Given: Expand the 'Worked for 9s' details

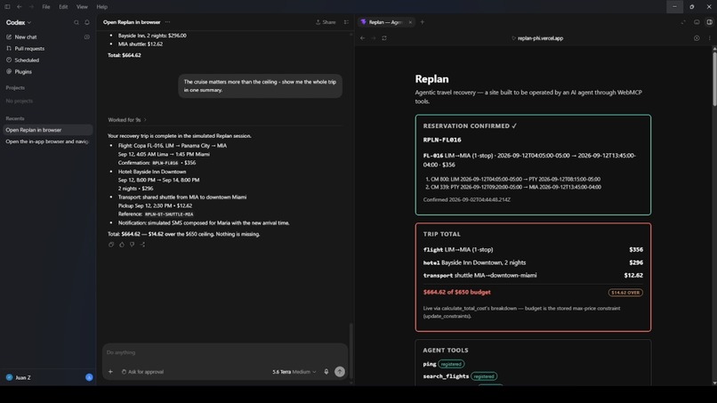Looking at the screenshot, I should point(127,120).
